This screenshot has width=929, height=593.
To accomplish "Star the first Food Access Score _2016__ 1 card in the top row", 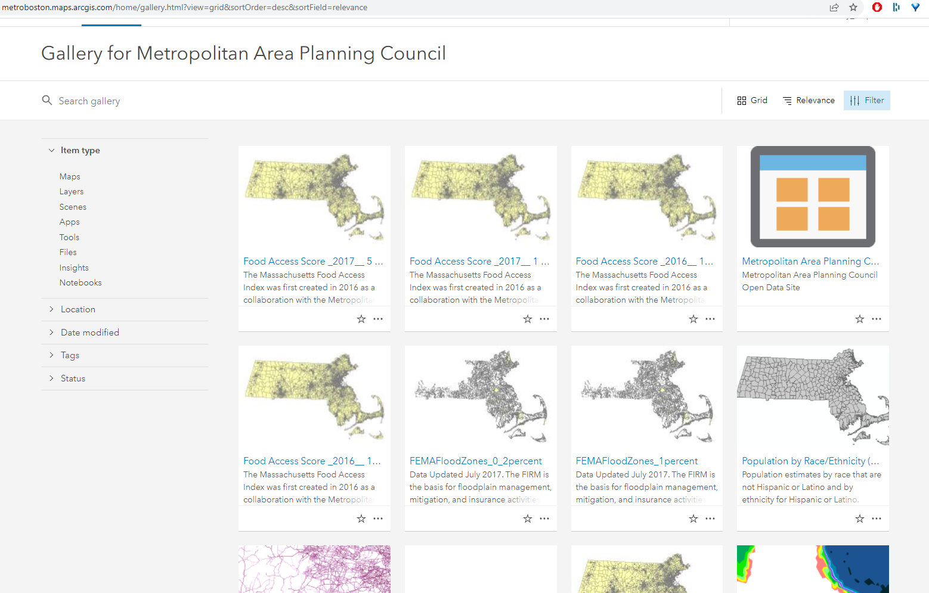I will (x=693, y=319).
